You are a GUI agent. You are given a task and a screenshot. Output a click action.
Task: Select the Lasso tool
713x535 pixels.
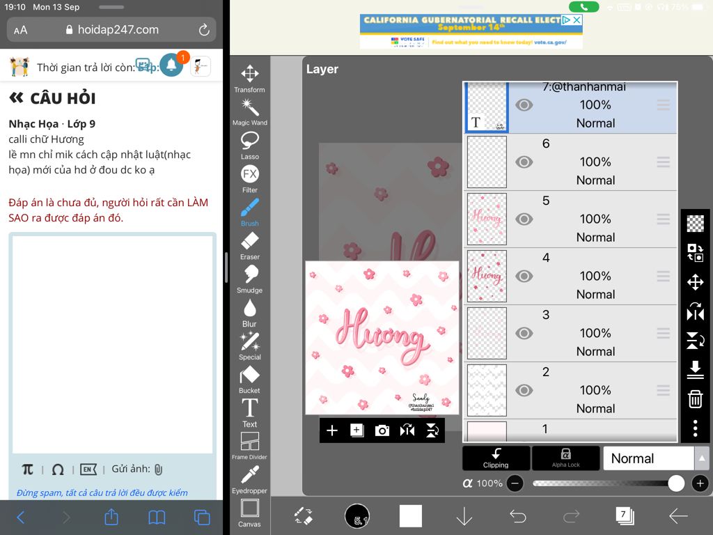[250, 145]
